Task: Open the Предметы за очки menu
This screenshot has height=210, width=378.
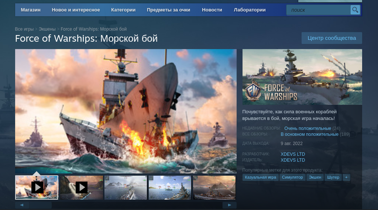Action: [168, 10]
